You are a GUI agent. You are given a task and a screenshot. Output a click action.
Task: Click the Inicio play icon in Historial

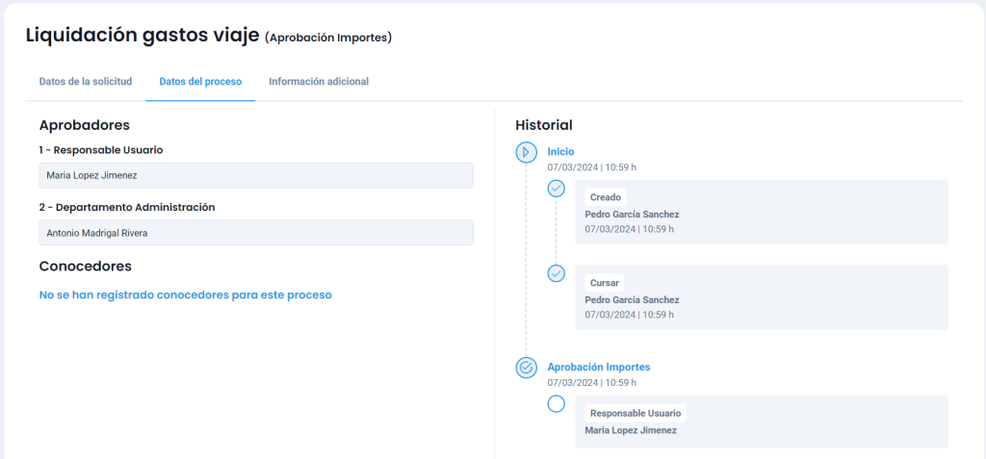pos(526,152)
